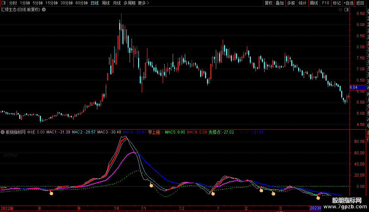Open the dropdown beside 汇绿生态 title
This screenshot has width=369, height=212.
click(44, 10)
